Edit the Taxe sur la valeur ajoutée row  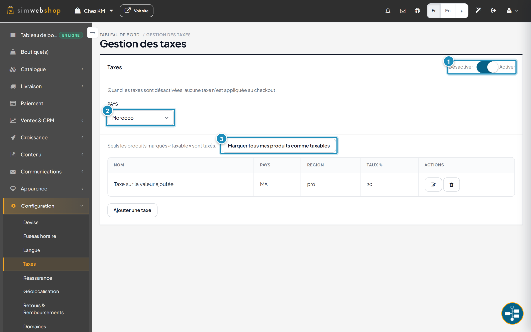coord(433,185)
